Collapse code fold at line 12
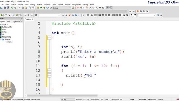179x101 pixels. (49, 71)
